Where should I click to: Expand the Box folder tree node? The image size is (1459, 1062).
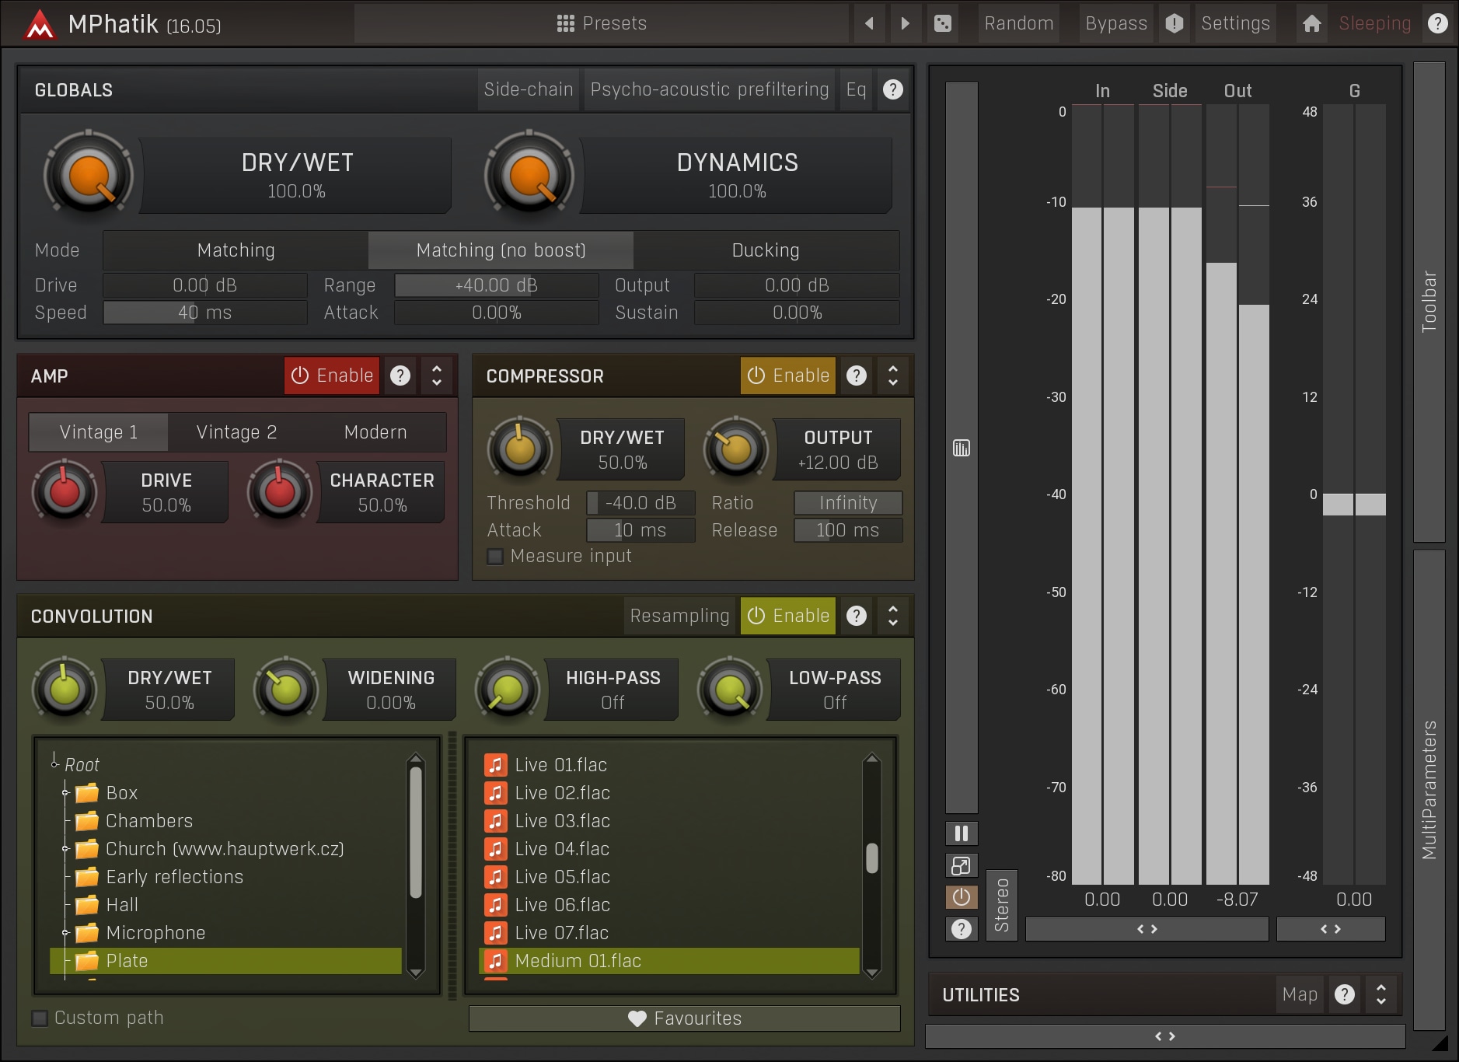[65, 793]
